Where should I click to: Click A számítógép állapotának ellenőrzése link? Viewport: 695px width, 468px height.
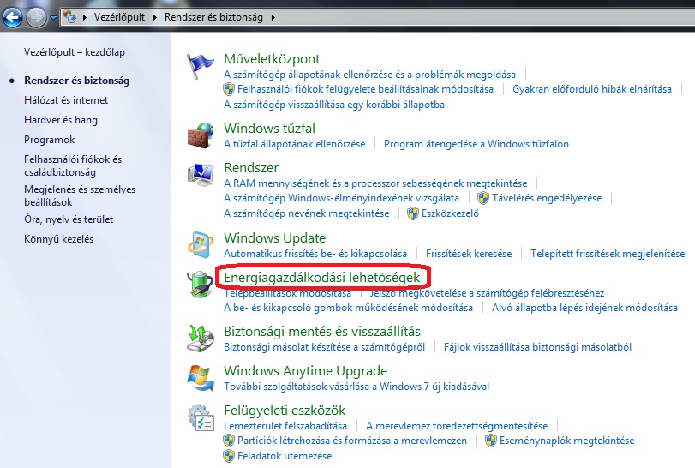point(369,75)
